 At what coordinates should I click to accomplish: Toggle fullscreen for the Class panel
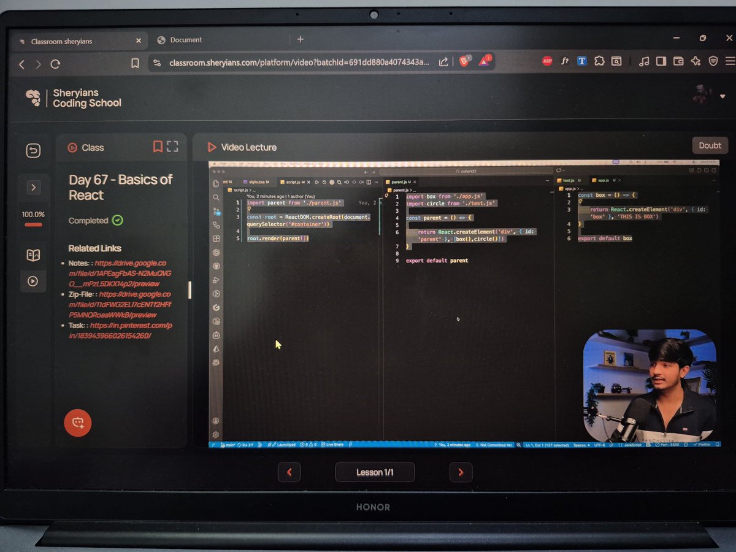172,147
